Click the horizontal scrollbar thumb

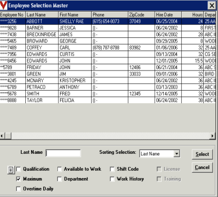8,136
